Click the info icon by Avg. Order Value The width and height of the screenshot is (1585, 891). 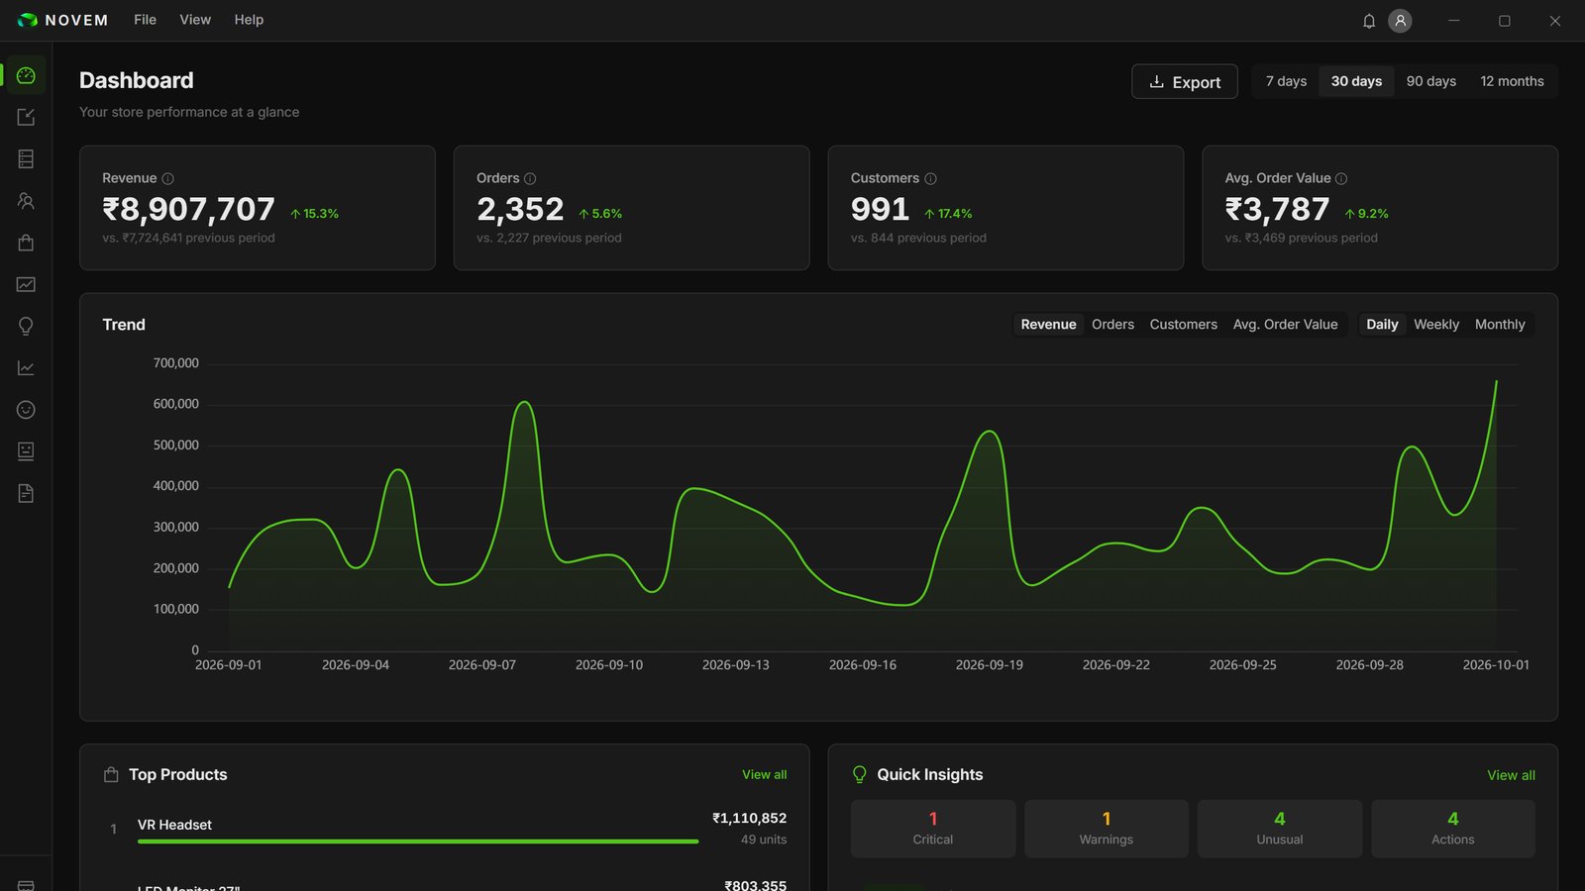(1341, 179)
